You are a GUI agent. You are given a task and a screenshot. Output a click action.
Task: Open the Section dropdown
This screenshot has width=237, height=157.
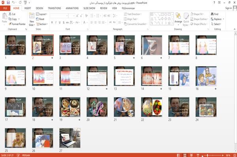(42, 24)
